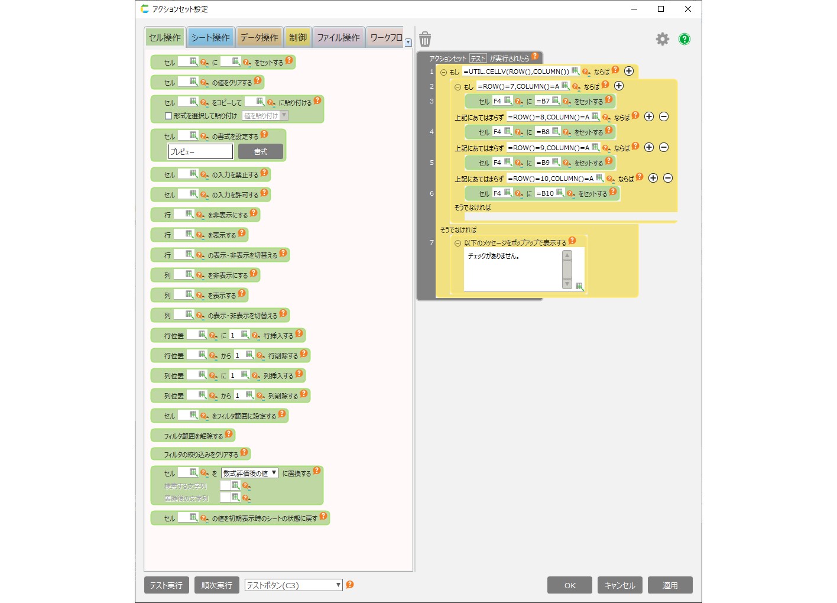The image size is (837, 603).
Task: Click help icon next to テストボタン(C3) dropdown
Action: pyautogui.click(x=350, y=585)
